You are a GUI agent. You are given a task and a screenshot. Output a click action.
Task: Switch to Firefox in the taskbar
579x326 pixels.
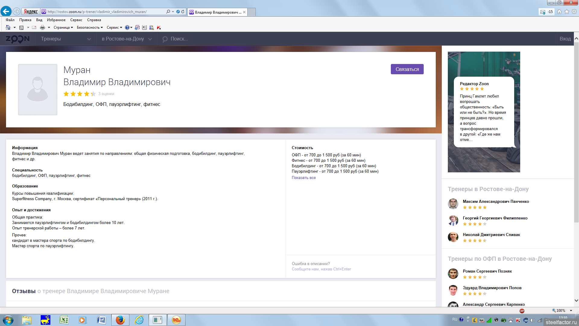tap(120, 320)
